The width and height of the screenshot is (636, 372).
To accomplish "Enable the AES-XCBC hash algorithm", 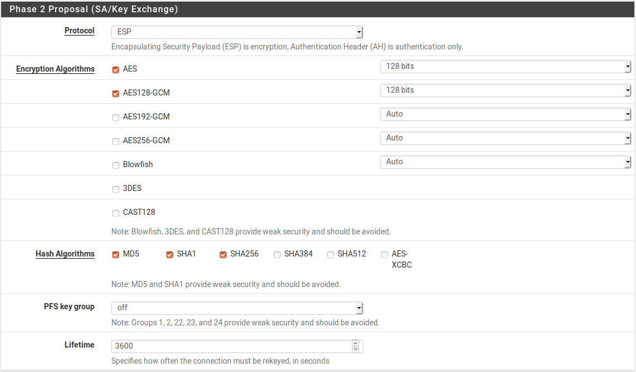I will (x=384, y=254).
